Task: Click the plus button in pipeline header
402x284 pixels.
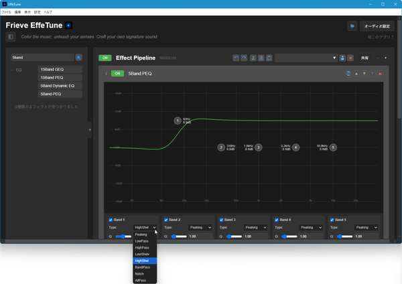Action: (x=385, y=58)
